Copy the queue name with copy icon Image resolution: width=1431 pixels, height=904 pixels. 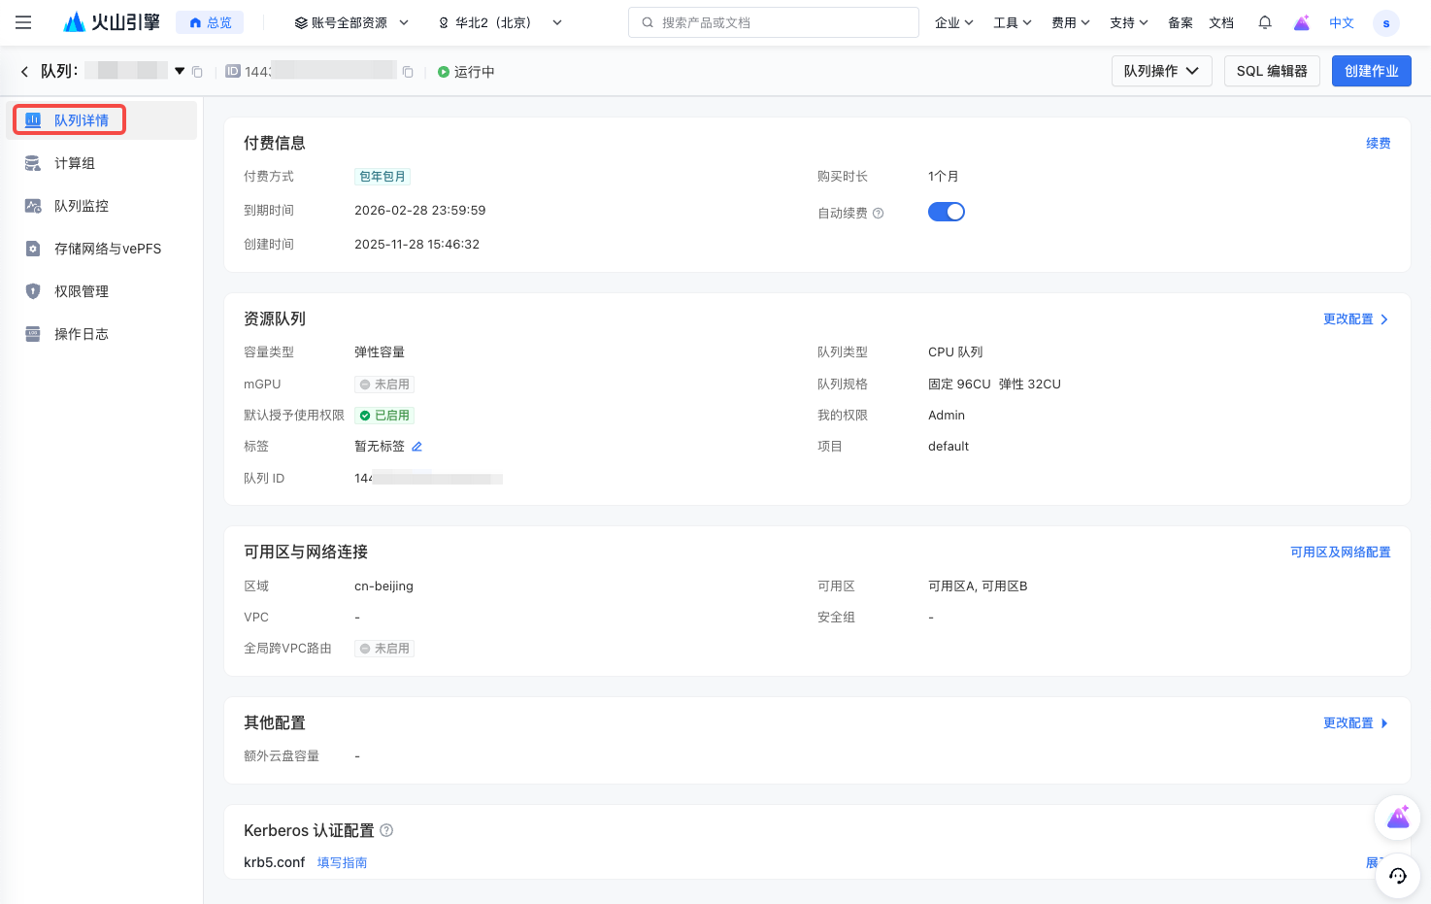[x=197, y=72]
